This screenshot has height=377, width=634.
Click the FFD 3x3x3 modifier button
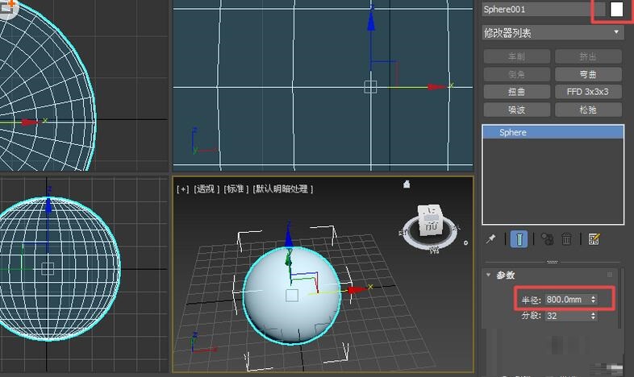588,92
